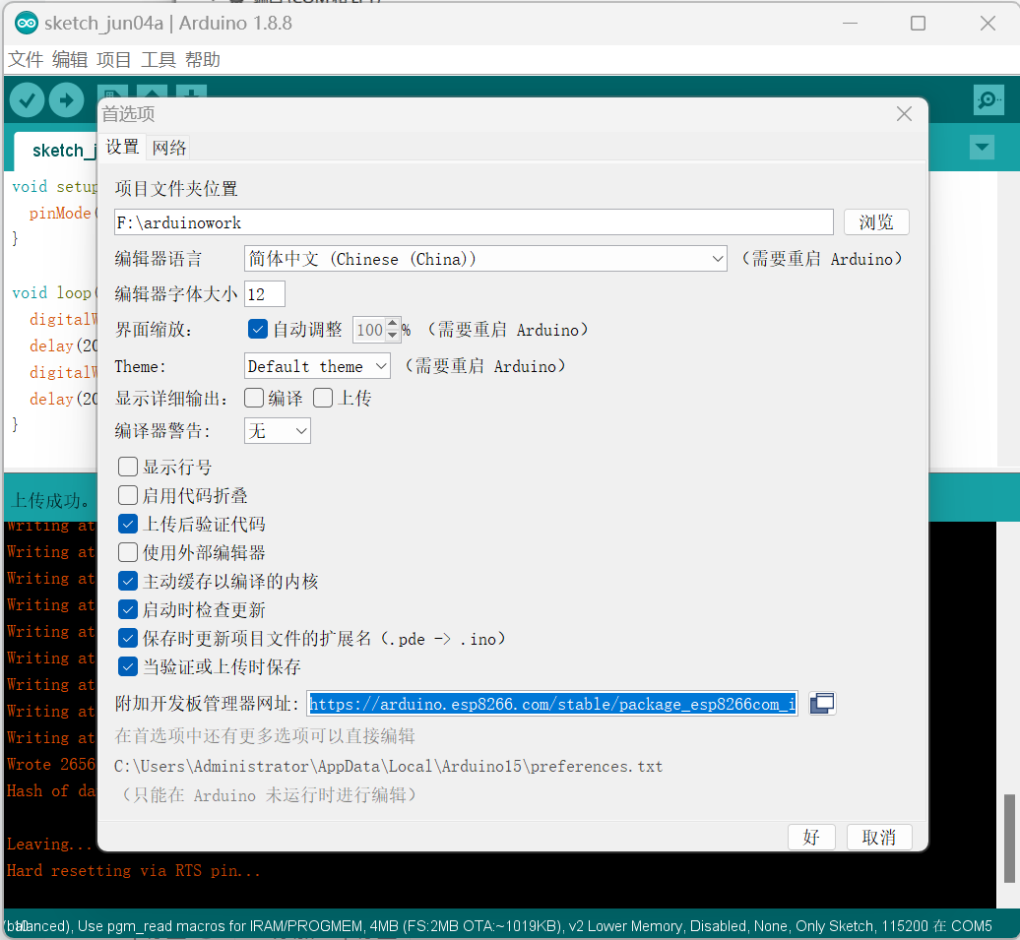Image resolution: width=1020 pixels, height=940 pixels.
Task: Open additional board URLs editor window icon
Action: point(822,703)
